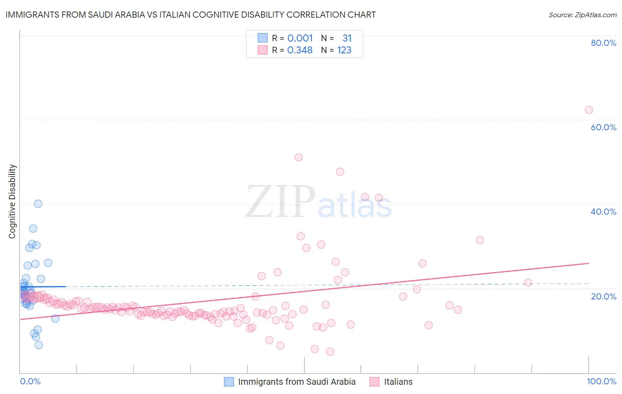Click the ZIPatlas watermark in chart center
This screenshot has width=622, height=394.
pos(319,202)
